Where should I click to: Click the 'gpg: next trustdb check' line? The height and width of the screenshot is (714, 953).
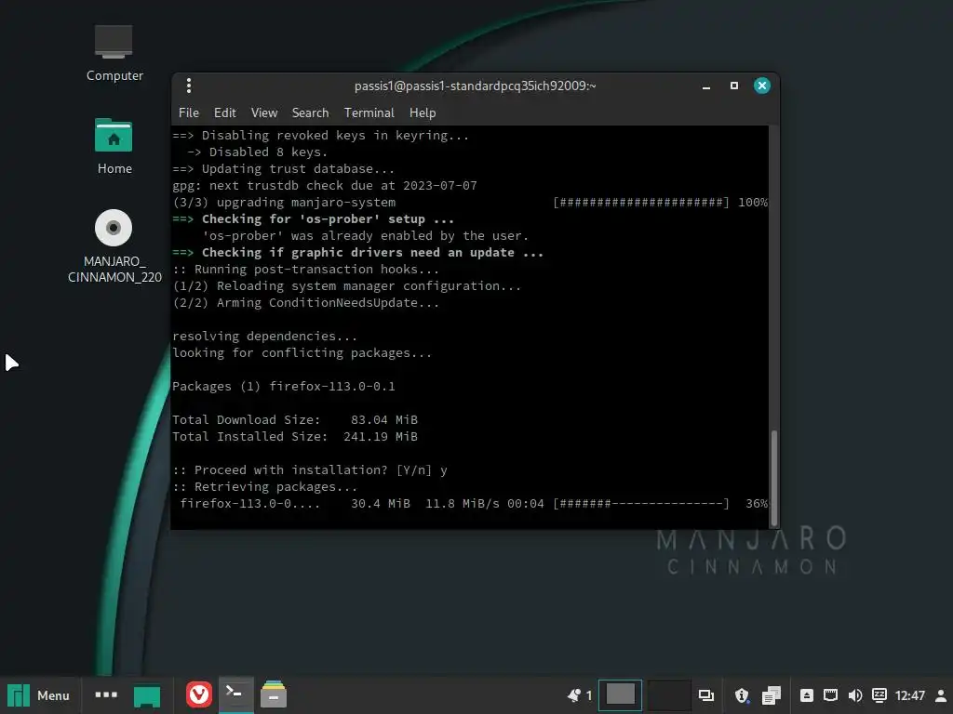pos(325,186)
